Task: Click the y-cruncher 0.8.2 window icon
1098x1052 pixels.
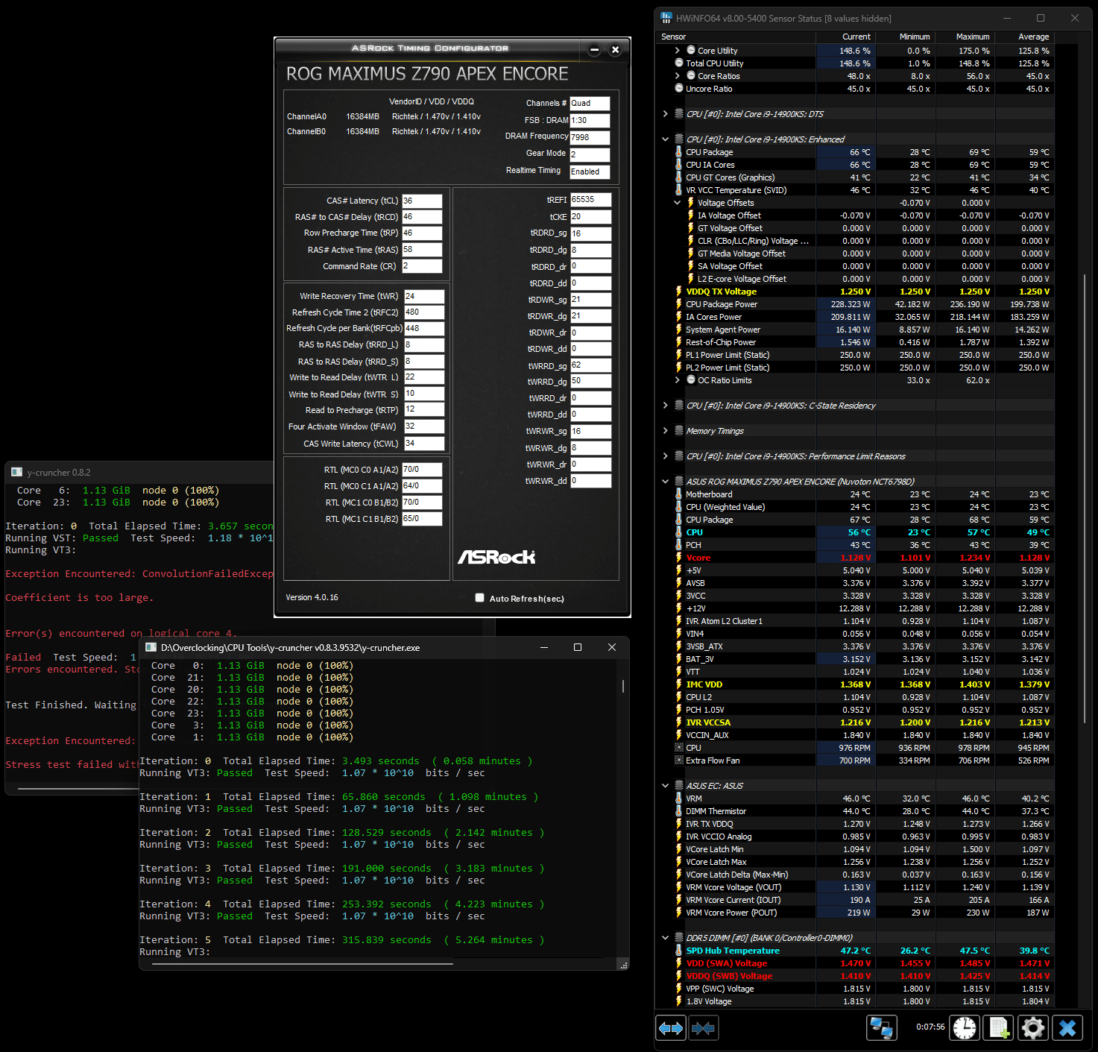Action: (x=17, y=472)
